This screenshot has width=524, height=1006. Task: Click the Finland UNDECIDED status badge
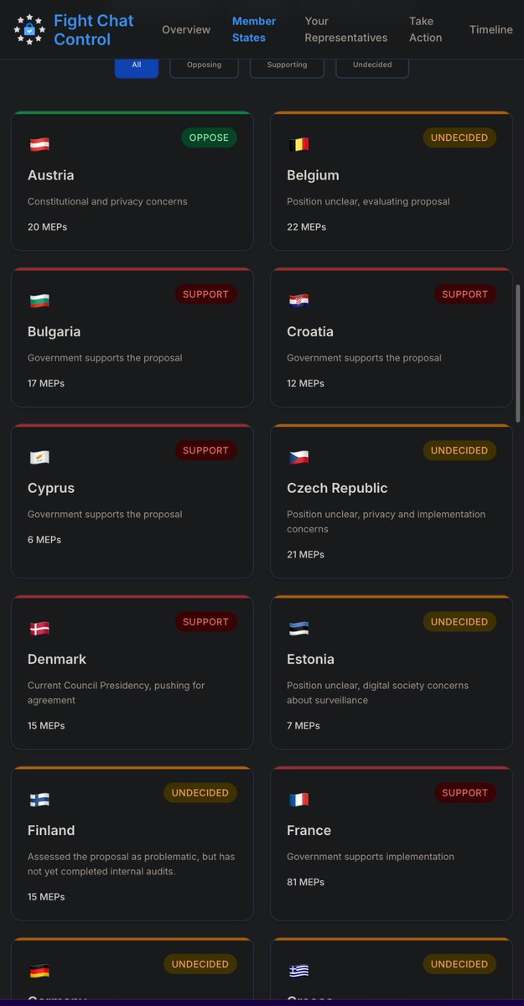pos(200,792)
